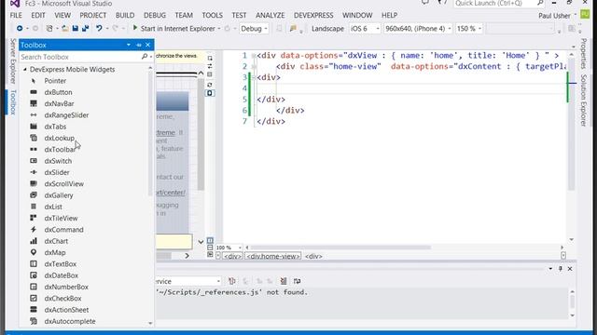The height and width of the screenshot is (335, 597).
Task: Open the FILE menu
Action: tap(16, 15)
